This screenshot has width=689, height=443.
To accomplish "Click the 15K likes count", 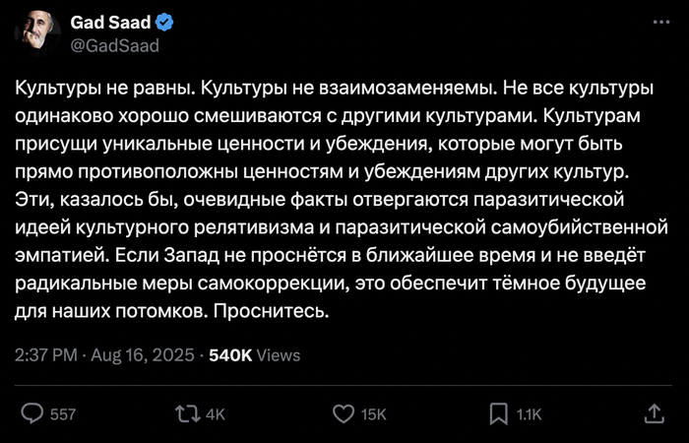I will click(x=374, y=414).
